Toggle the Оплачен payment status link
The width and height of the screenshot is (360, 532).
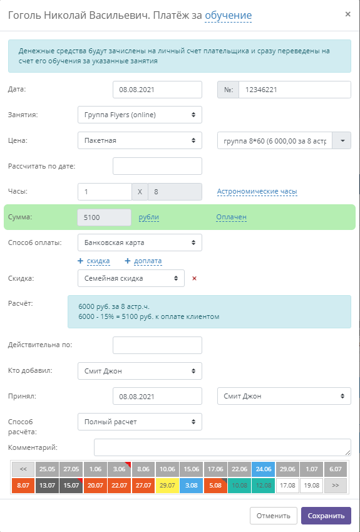tap(231, 217)
